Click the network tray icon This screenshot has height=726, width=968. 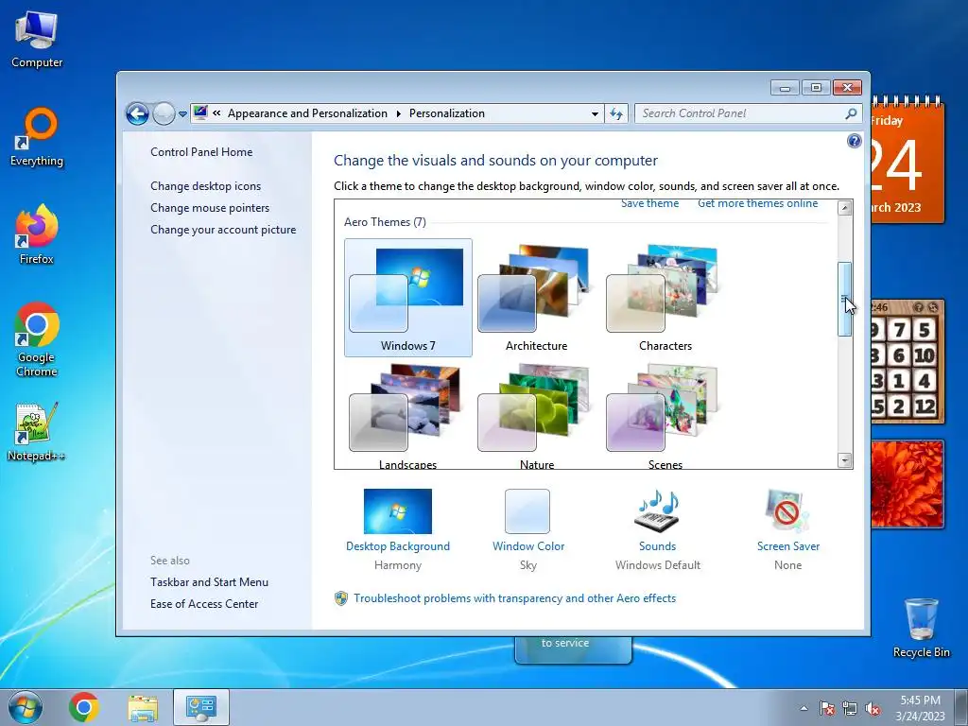click(850, 708)
